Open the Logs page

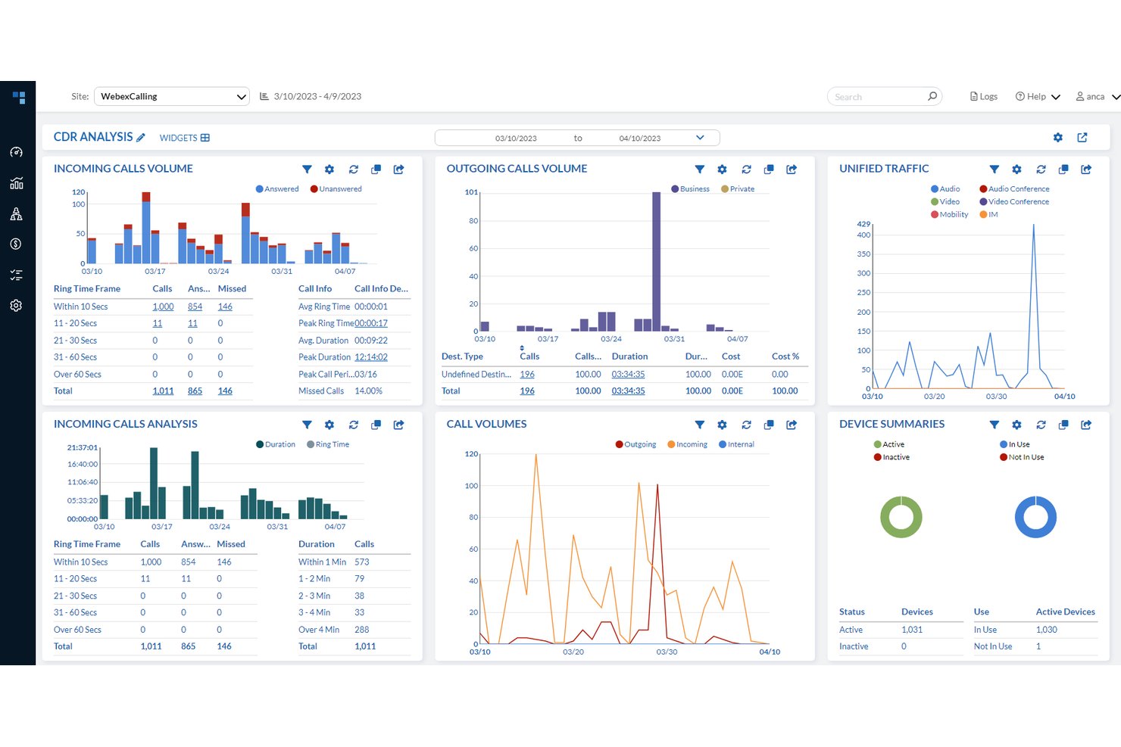click(984, 97)
